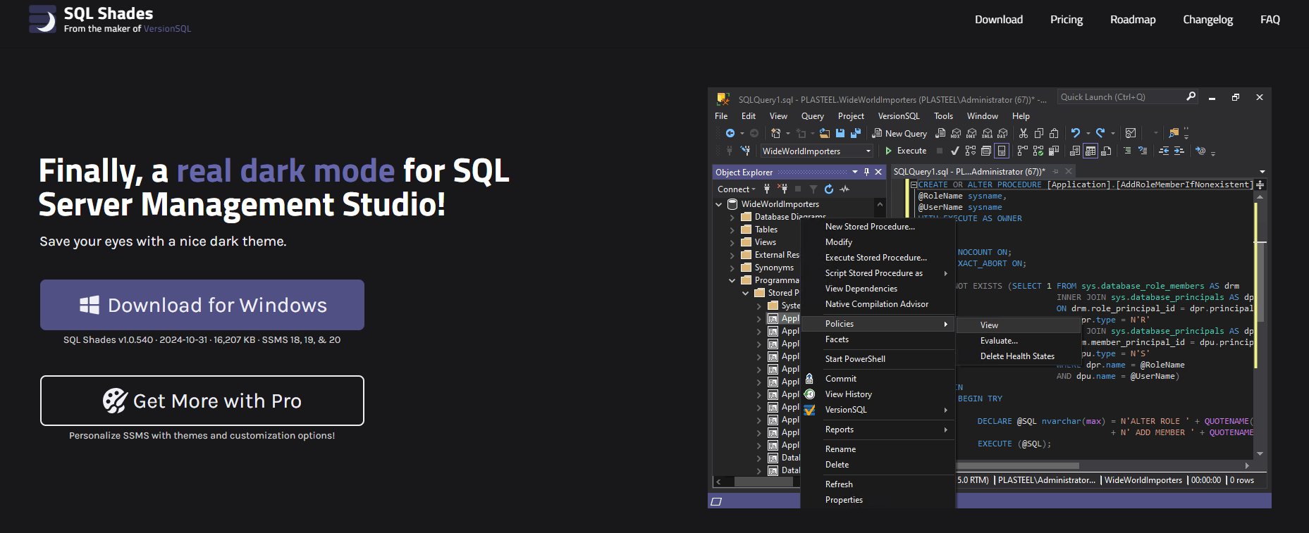Click the Navigate Backward blue arrow icon

tap(730, 133)
